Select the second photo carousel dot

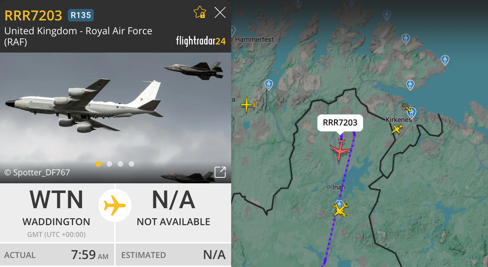point(109,164)
